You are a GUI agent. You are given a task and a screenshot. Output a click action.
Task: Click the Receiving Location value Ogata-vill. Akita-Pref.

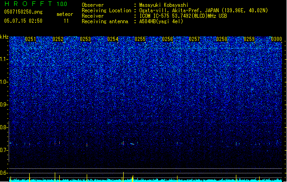tap(171, 10)
